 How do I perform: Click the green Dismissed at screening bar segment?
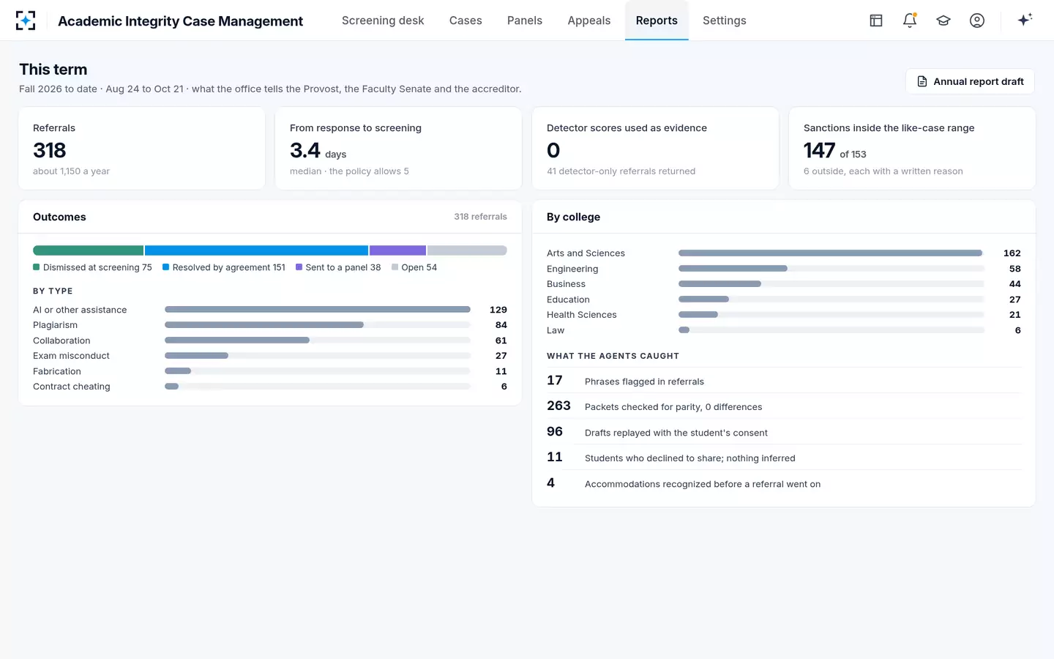[x=89, y=250]
